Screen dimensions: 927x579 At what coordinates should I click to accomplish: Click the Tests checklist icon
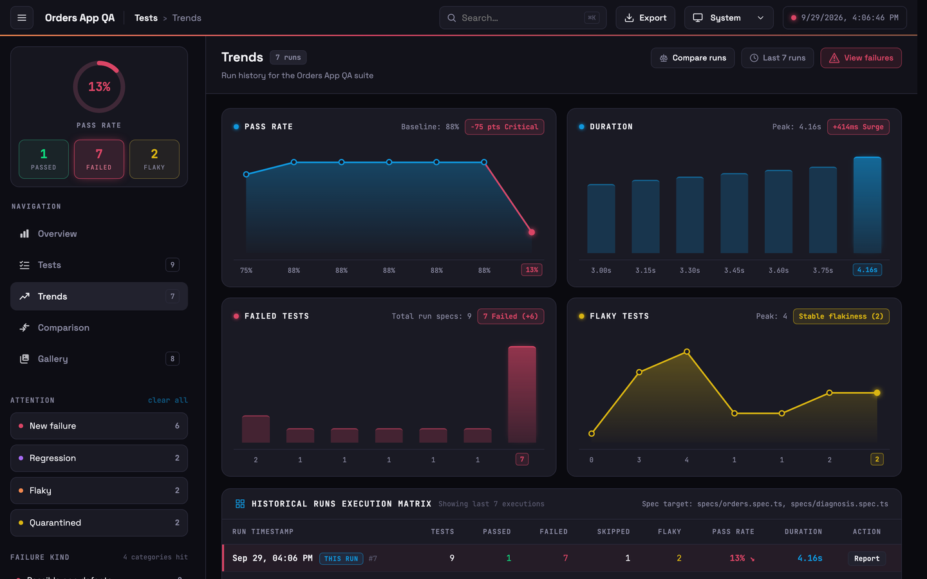point(24,265)
